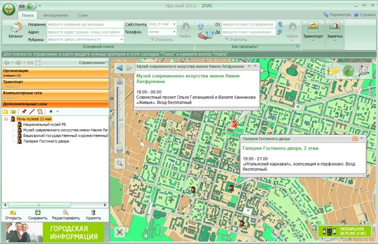Select Национальный музей РБ in the tree

point(44,125)
